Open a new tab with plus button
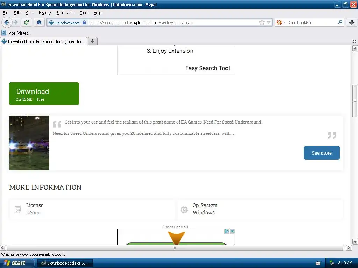This screenshot has height=268, width=358. [93, 41]
